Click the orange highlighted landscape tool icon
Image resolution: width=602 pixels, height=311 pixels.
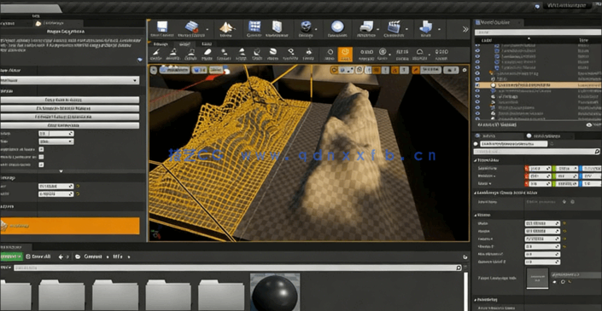pyautogui.click(x=345, y=55)
